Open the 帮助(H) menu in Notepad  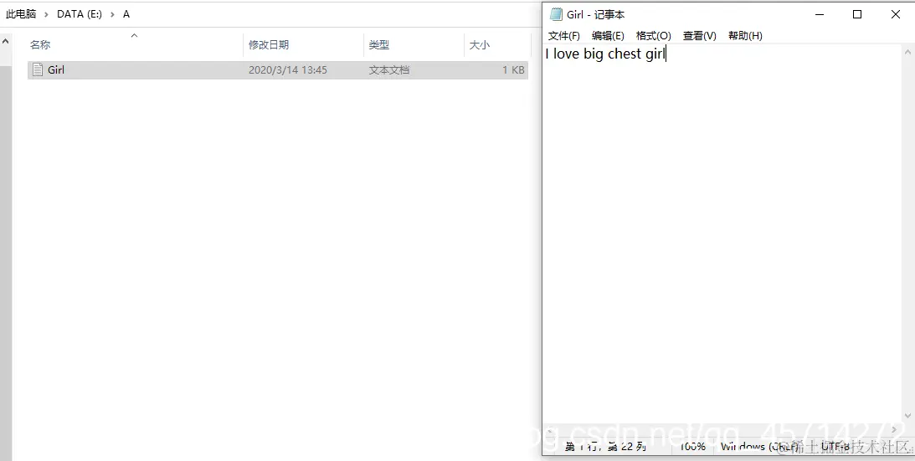tap(744, 36)
